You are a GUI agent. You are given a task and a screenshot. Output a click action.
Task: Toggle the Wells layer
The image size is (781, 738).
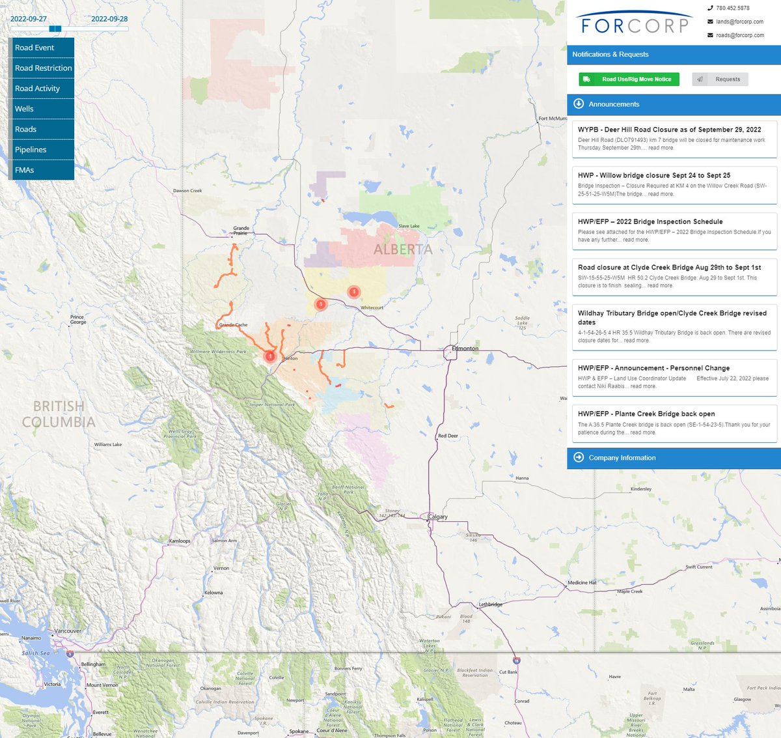pyautogui.click(x=42, y=109)
